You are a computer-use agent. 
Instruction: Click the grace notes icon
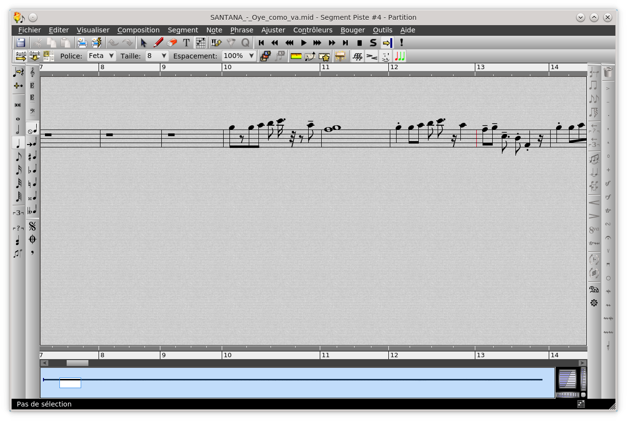tap(18, 253)
